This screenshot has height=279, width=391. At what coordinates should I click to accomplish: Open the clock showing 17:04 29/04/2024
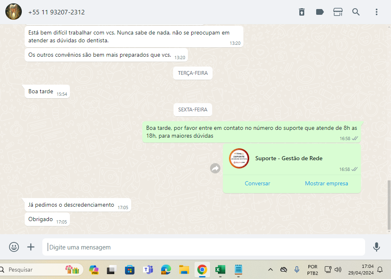pos(361,270)
